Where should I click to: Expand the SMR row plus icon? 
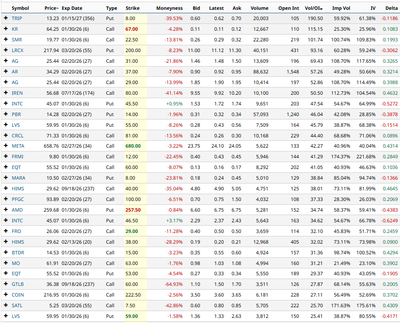[x=6, y=40]
